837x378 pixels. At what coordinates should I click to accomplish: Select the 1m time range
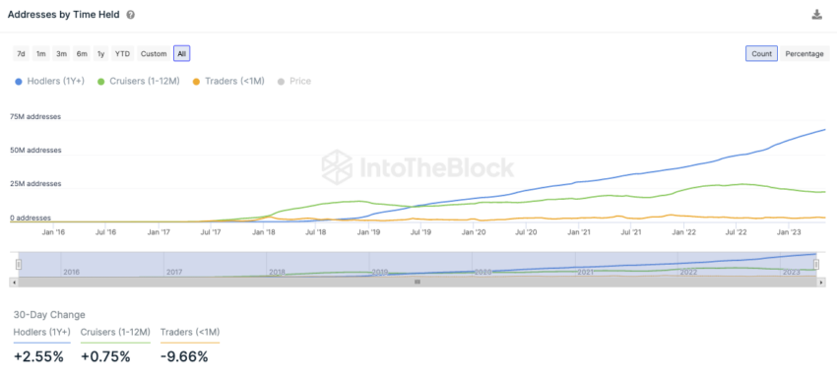click(41, 54)
